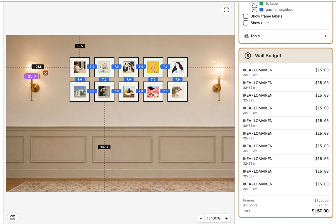
Task: Switch units with the cm button
Action: 13,217
